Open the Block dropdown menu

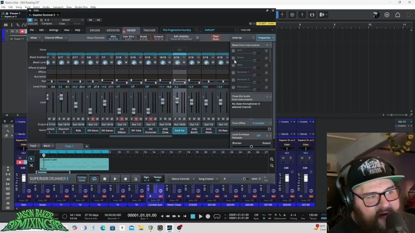pos(48,146)
